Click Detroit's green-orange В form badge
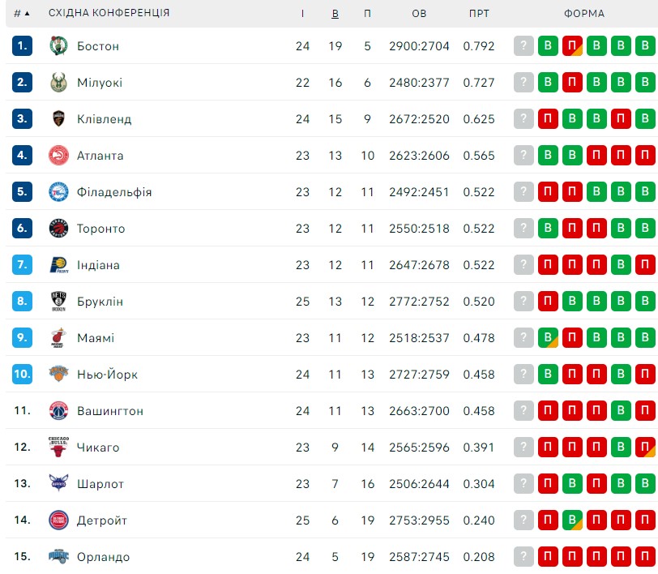Image resolution: width=658 pixels, height=574 pixels. click(x=572, y=520)
